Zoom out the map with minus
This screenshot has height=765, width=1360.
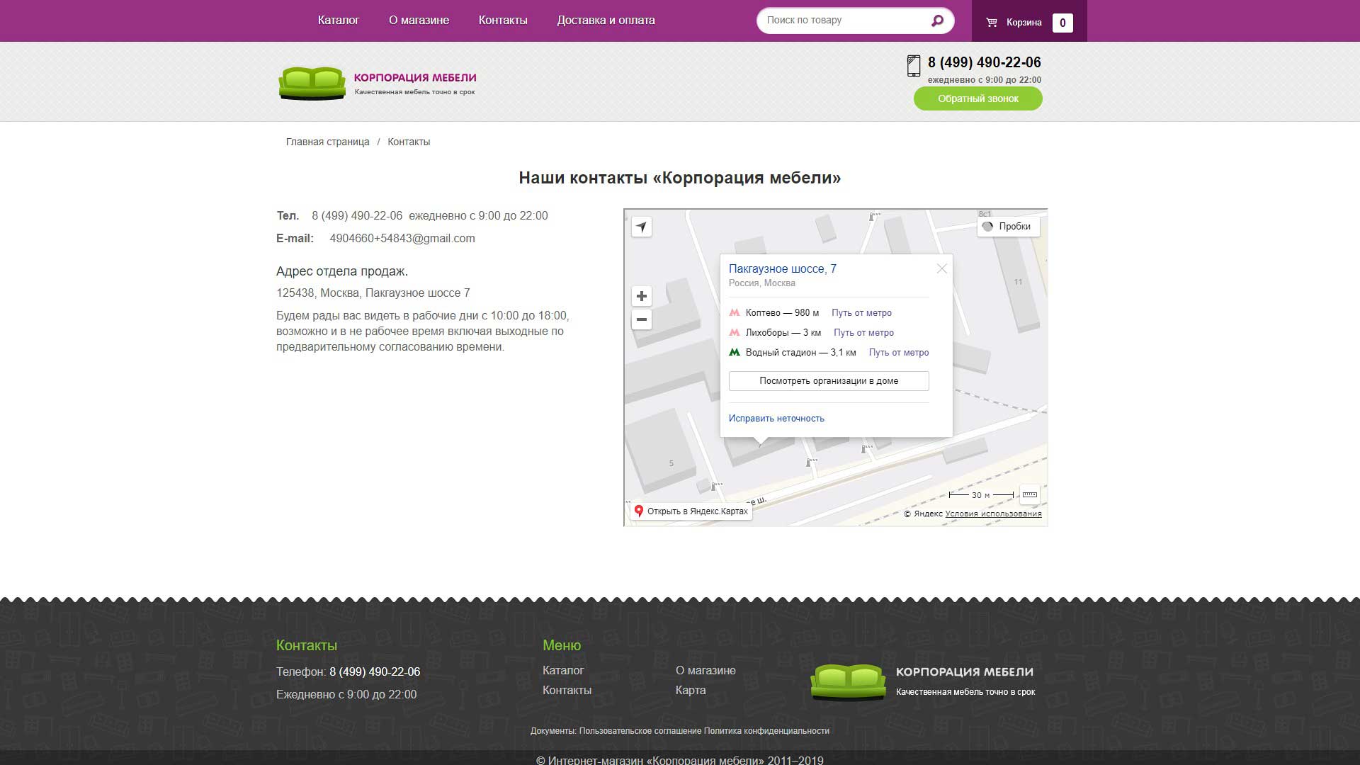(x=641, y=319)
